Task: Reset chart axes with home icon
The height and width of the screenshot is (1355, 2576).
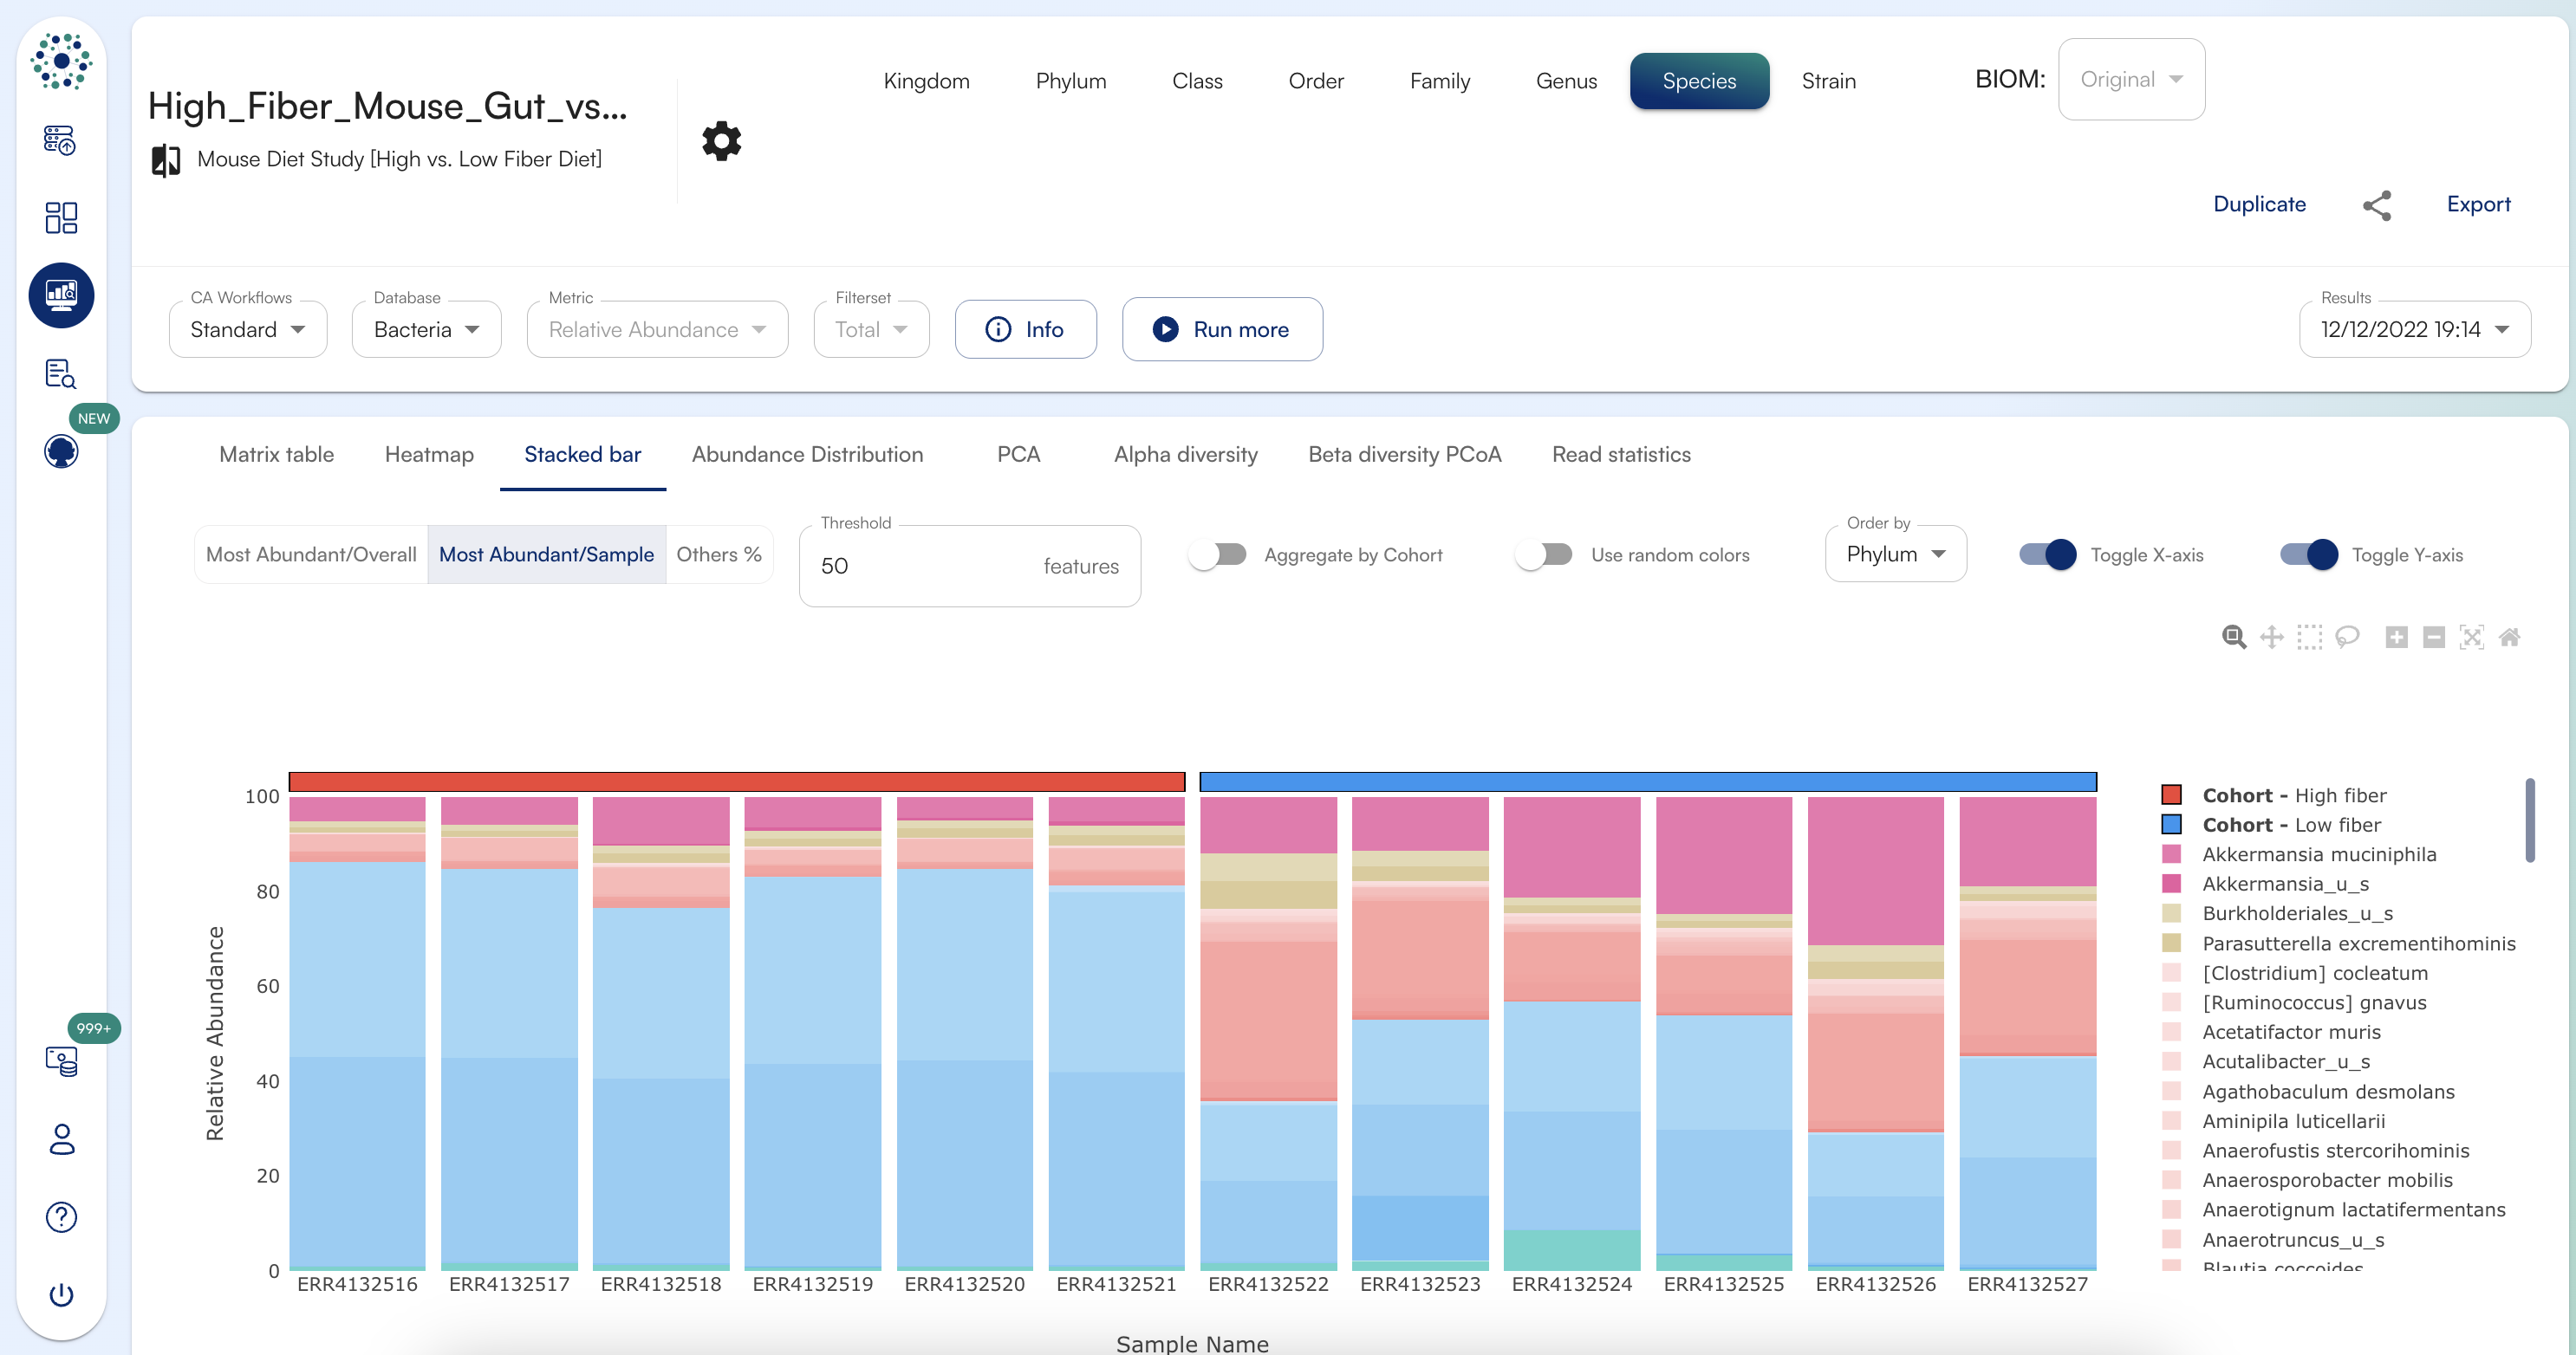Action: [2509, 637]
